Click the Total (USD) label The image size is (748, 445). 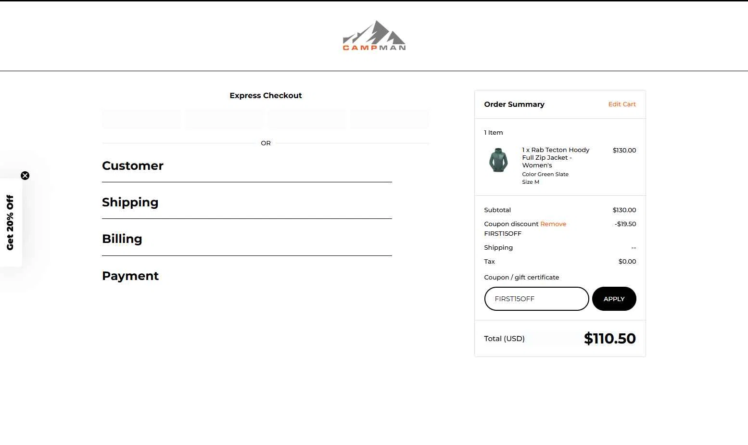(504, 339)
